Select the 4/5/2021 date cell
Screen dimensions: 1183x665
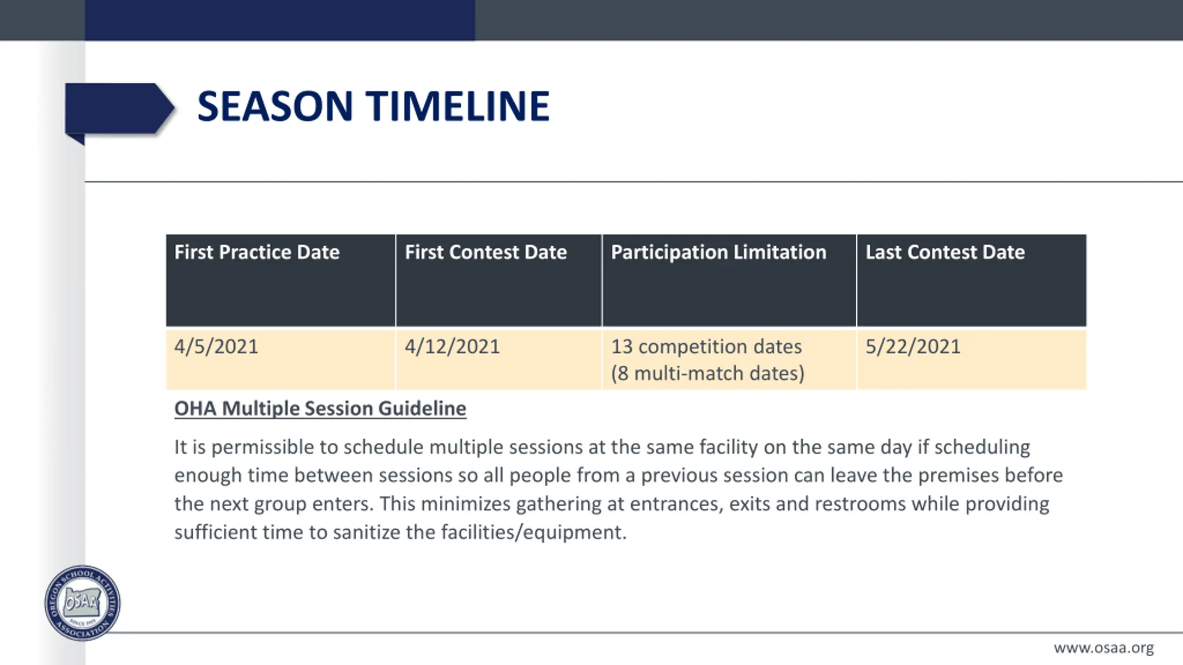pos(281,359)
